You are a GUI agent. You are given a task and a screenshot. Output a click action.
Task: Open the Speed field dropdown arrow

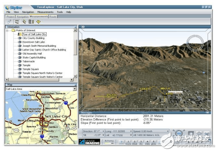point(168,131)
